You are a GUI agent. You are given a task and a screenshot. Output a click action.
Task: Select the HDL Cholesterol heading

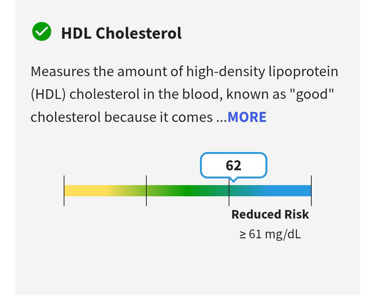[121, 33]
